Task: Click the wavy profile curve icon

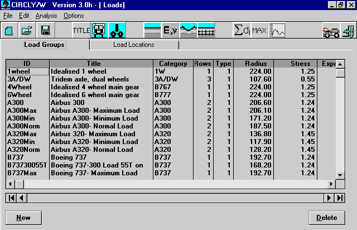Action: pyautogui.click(x=189, y=30)
